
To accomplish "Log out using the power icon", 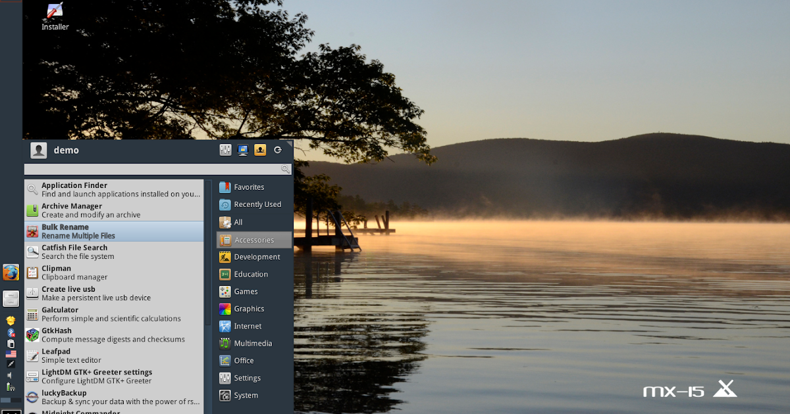I will point(277,150).
